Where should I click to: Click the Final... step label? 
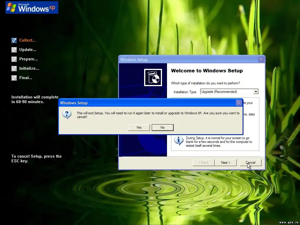click(26, 78)
